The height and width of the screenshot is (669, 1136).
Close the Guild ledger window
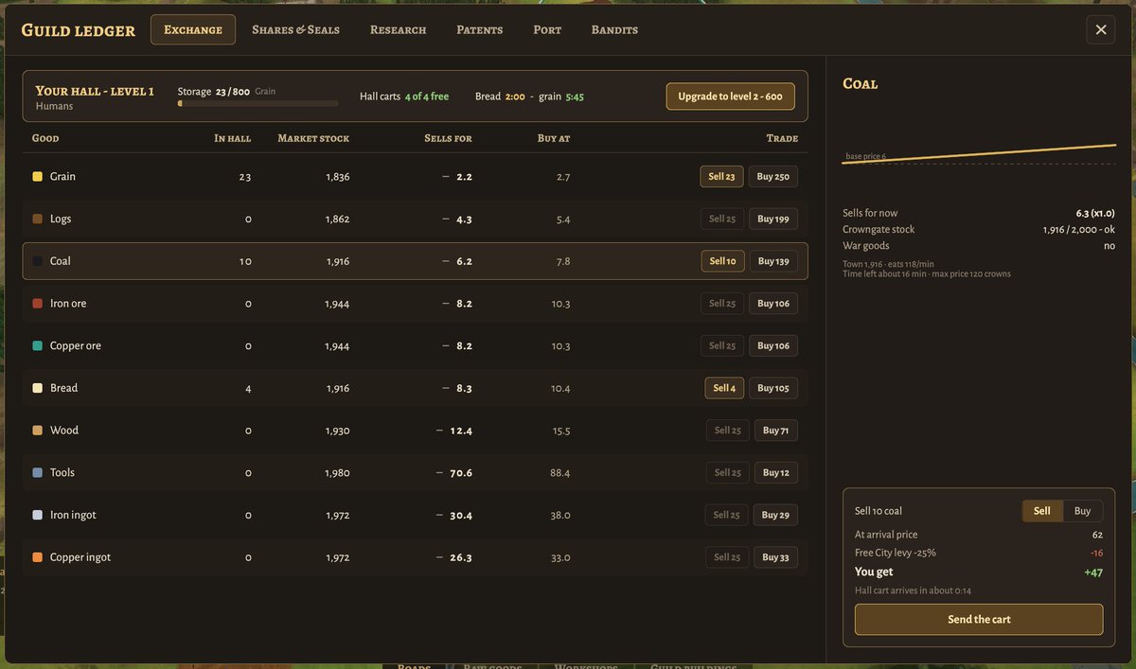coord(1101,29)
